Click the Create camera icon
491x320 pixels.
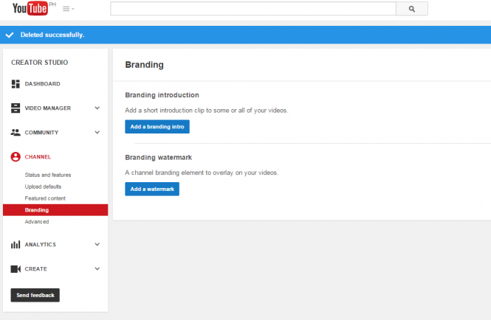[16, 268]
